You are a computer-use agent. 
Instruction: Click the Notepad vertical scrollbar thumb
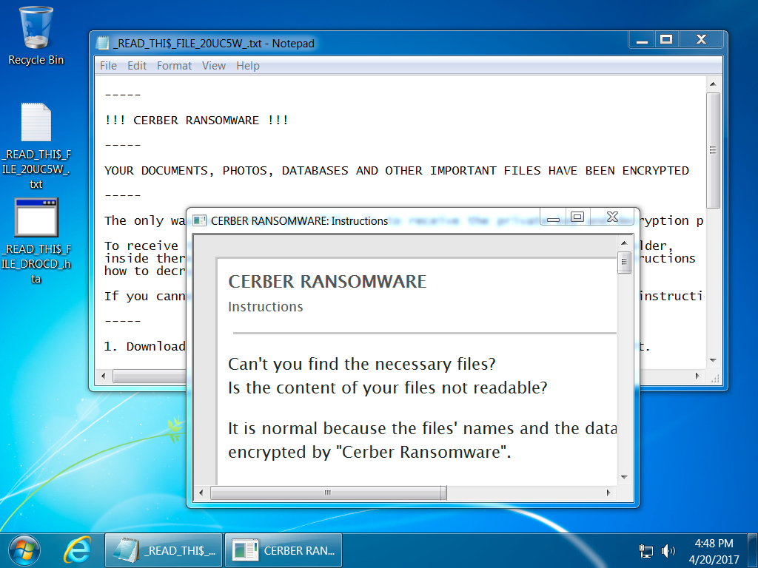click(x=713, y=150)
